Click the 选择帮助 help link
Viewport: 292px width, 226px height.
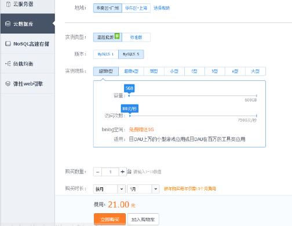point(162,8)
